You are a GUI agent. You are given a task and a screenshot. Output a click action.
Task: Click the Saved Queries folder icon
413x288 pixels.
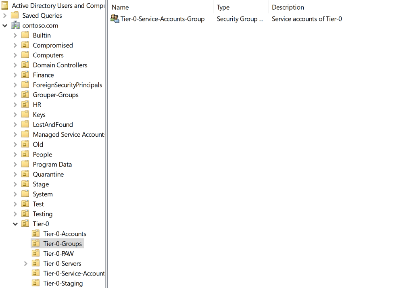click(15, 15)
